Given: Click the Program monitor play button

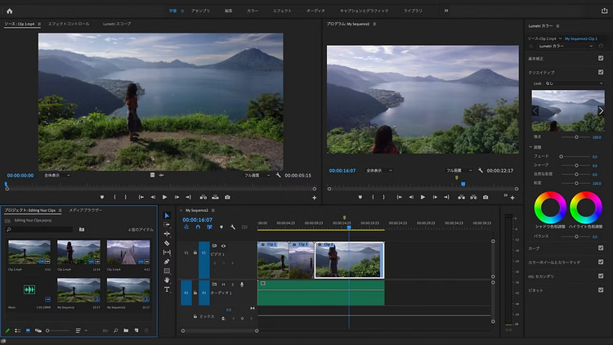Looking at the screenshot, I should [423, 197].
